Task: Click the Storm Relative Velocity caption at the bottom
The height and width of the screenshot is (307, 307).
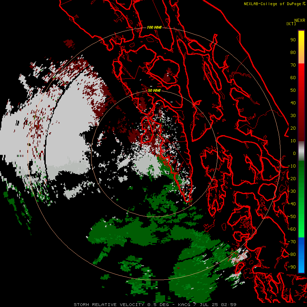Action: click(155, 305)
